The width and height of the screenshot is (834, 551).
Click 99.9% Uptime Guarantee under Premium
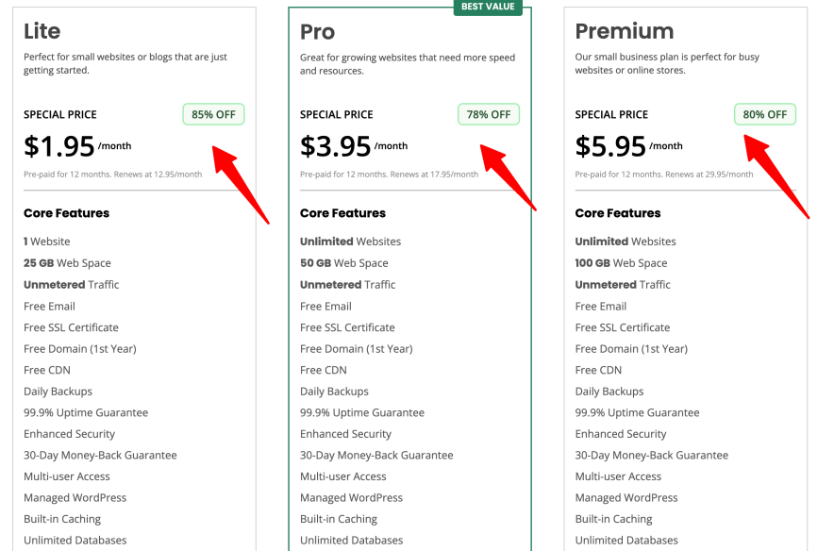click(x=637, y=412)
